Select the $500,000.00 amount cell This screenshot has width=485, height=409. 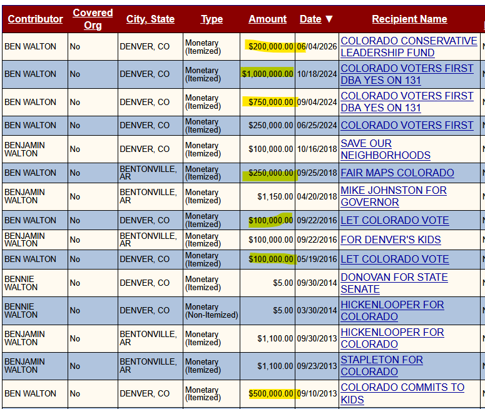point(268,393)
